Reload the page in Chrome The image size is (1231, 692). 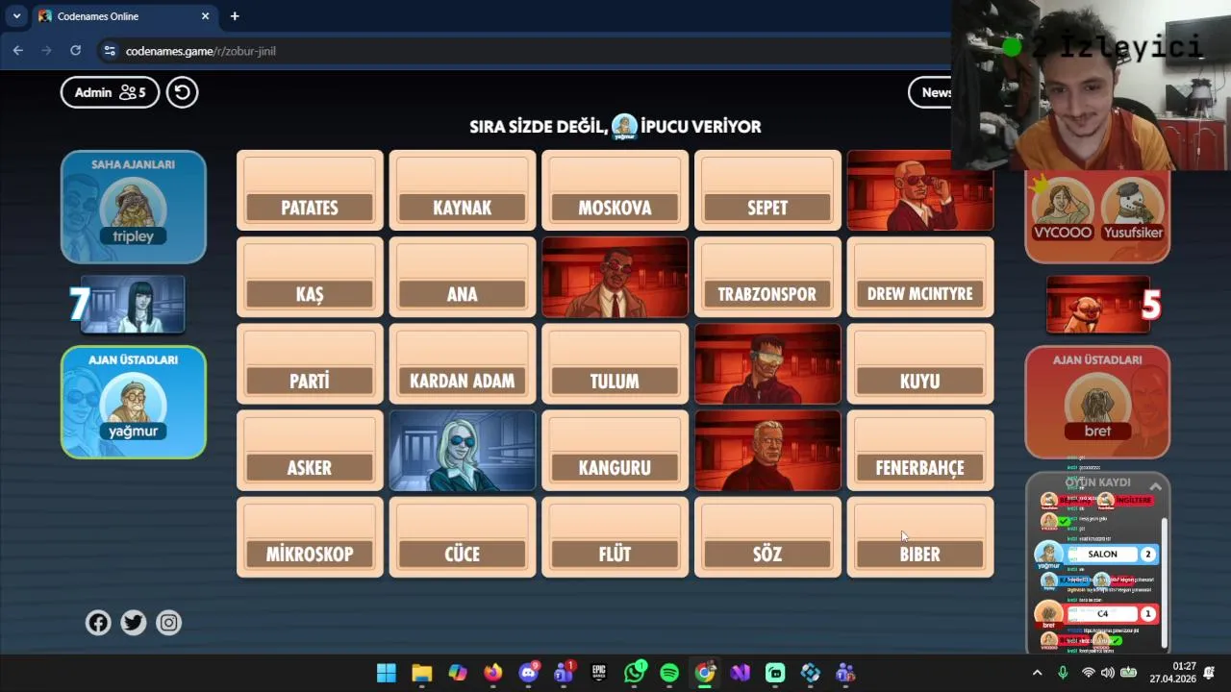(76, 51)
